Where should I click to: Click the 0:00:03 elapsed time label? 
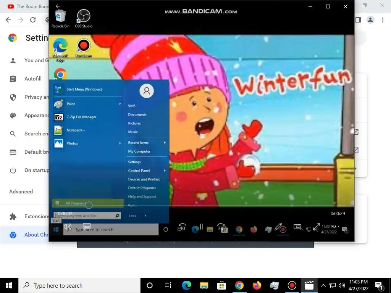(65, 214)
